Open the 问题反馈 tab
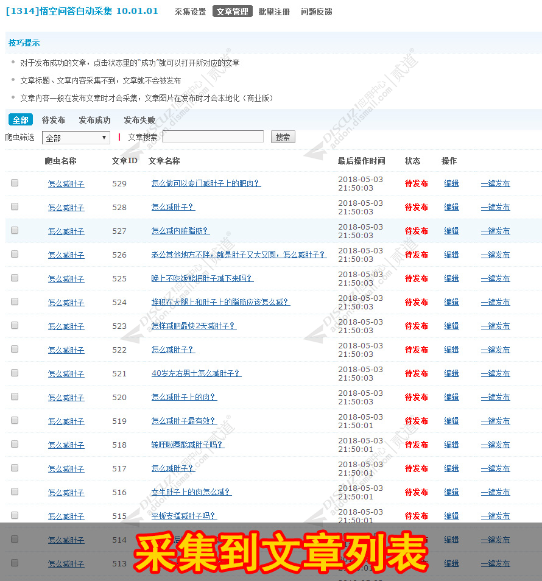 tap(317, 12)
